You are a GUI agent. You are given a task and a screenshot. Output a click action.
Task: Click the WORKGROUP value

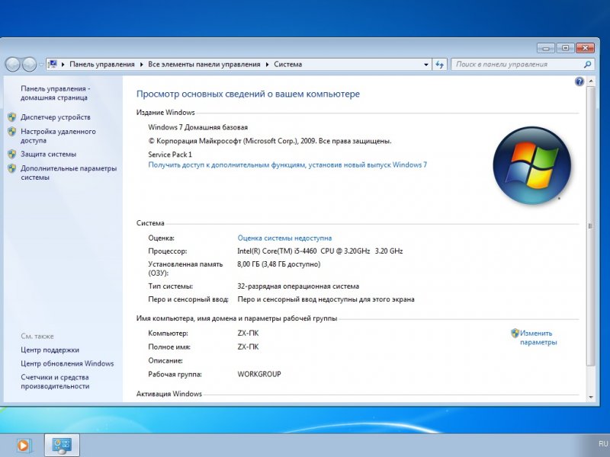tap(259, 374)
